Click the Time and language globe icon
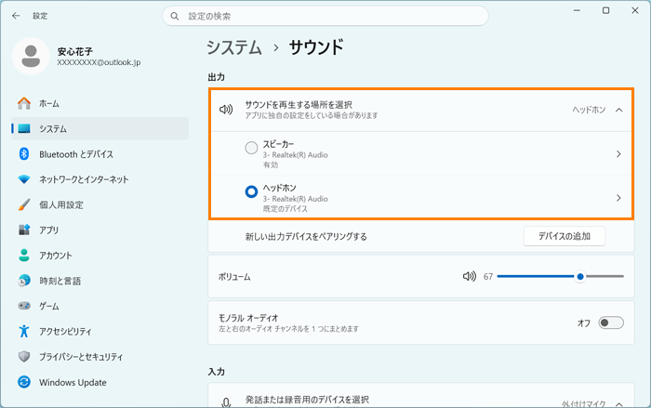This screenshot has width=651, height=408. point(24,281)
